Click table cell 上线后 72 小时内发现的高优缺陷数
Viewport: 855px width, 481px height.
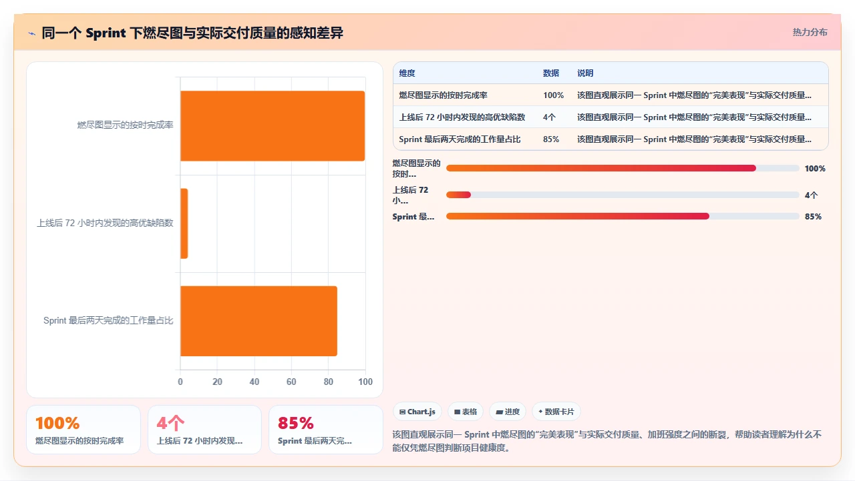(462, 117)
